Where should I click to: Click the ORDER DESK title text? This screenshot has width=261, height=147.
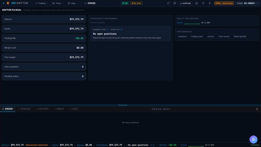pyautogui.click(x=161, y=109)
